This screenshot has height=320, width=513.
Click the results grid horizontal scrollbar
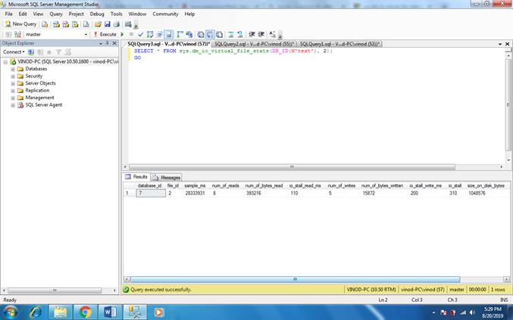[295, 279]
